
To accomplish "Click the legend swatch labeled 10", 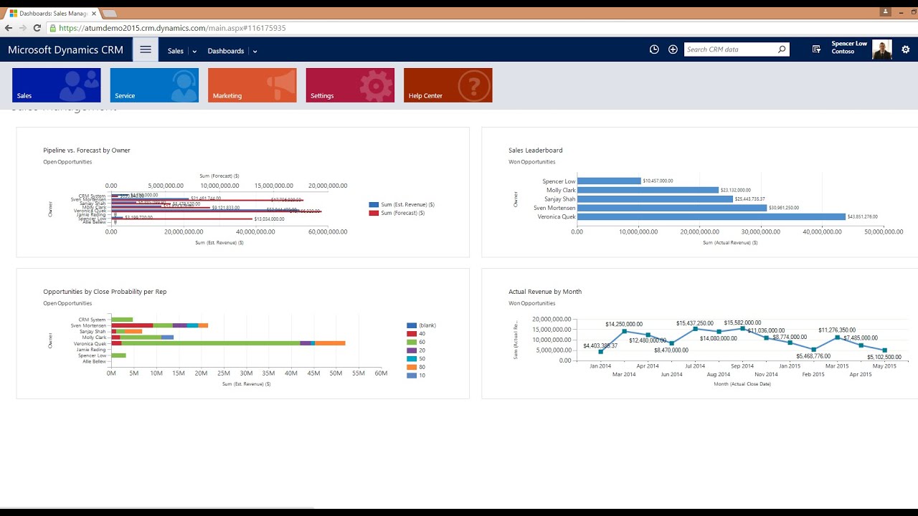I will pyautogui.click(x=412, y=376).
